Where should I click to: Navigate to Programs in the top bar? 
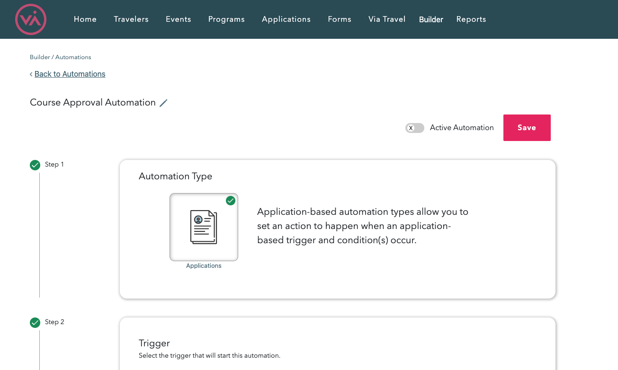tap(226, 19)
